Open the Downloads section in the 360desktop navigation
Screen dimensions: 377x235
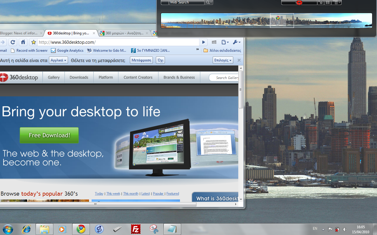click(79, 77)
